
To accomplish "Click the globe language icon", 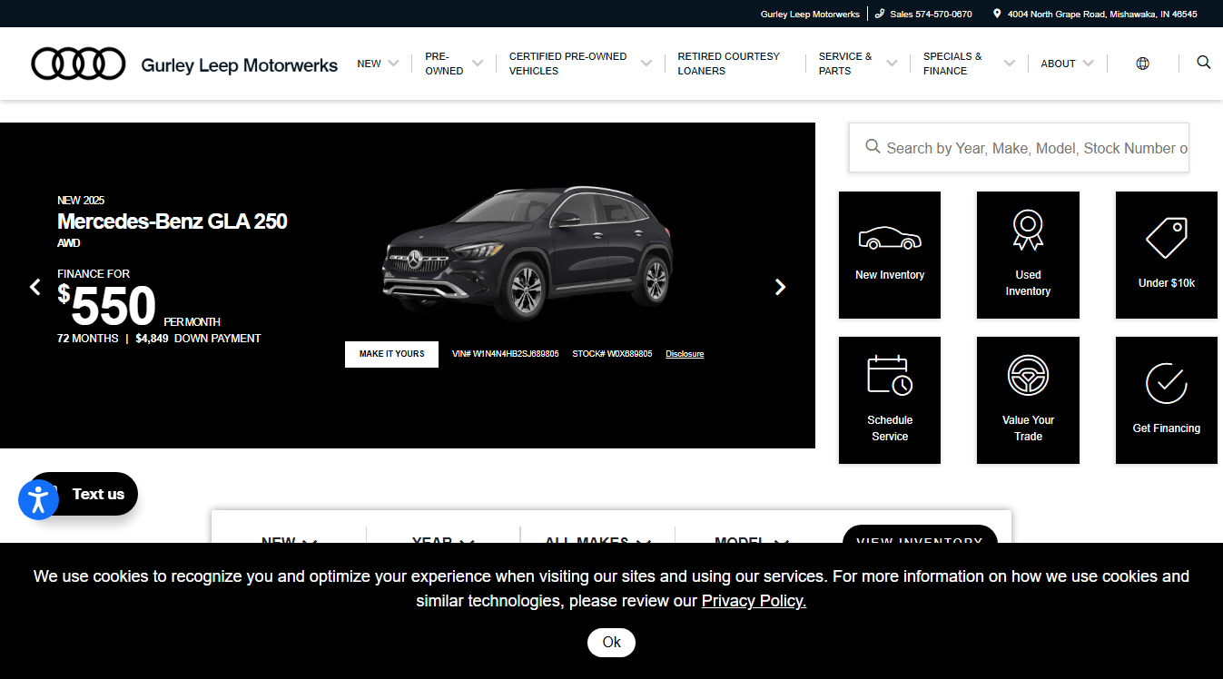I will point(1142,64).
